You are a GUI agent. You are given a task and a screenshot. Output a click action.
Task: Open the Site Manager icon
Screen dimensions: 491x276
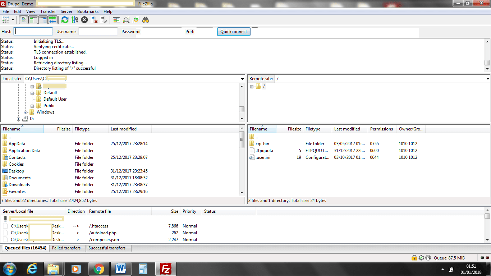5,20
